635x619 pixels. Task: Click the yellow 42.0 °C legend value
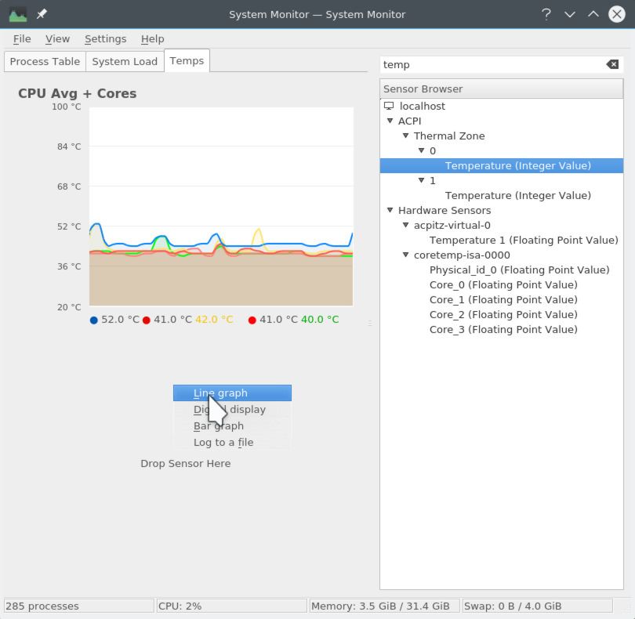coord(214,320)
